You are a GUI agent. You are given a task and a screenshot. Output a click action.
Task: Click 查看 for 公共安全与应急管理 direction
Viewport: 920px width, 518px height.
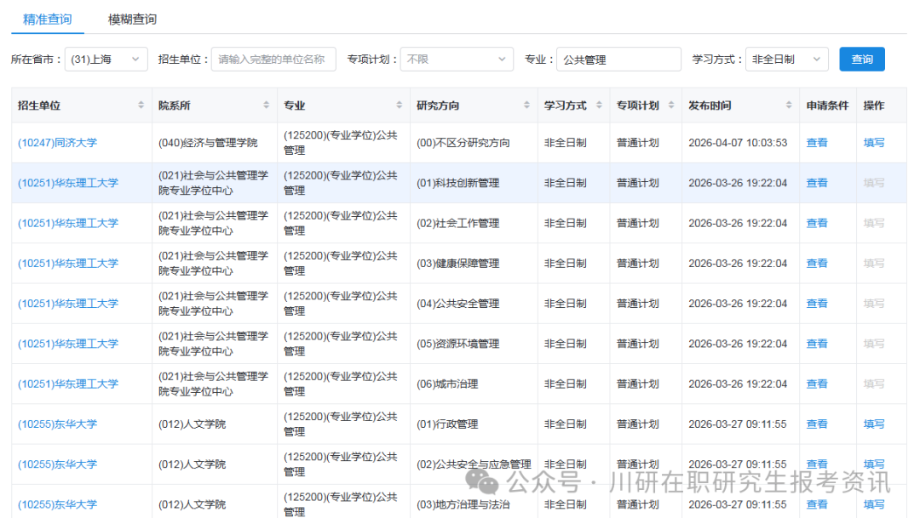pos(816,464)
